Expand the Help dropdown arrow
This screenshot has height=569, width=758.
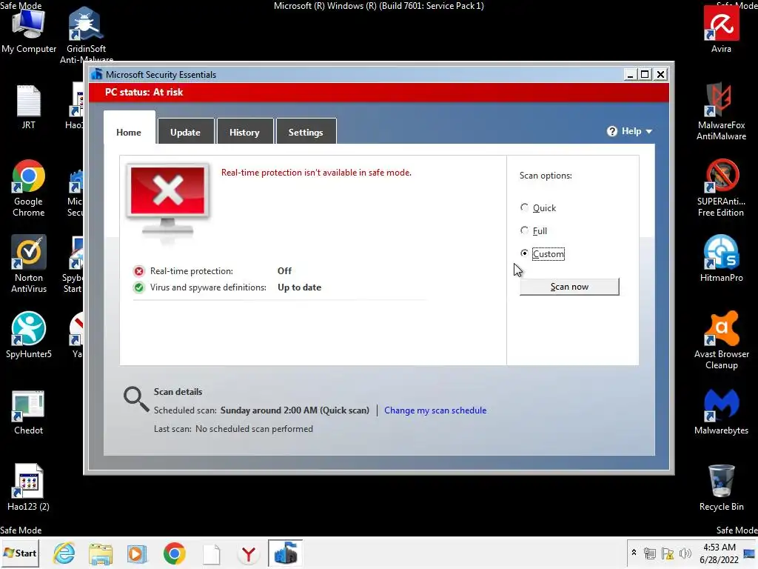pyautogui.click(x=649, y=132)
